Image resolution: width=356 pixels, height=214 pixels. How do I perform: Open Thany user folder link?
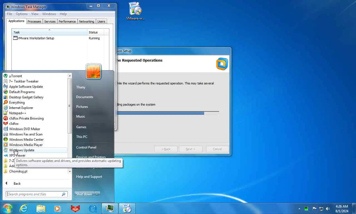[81, 87]
